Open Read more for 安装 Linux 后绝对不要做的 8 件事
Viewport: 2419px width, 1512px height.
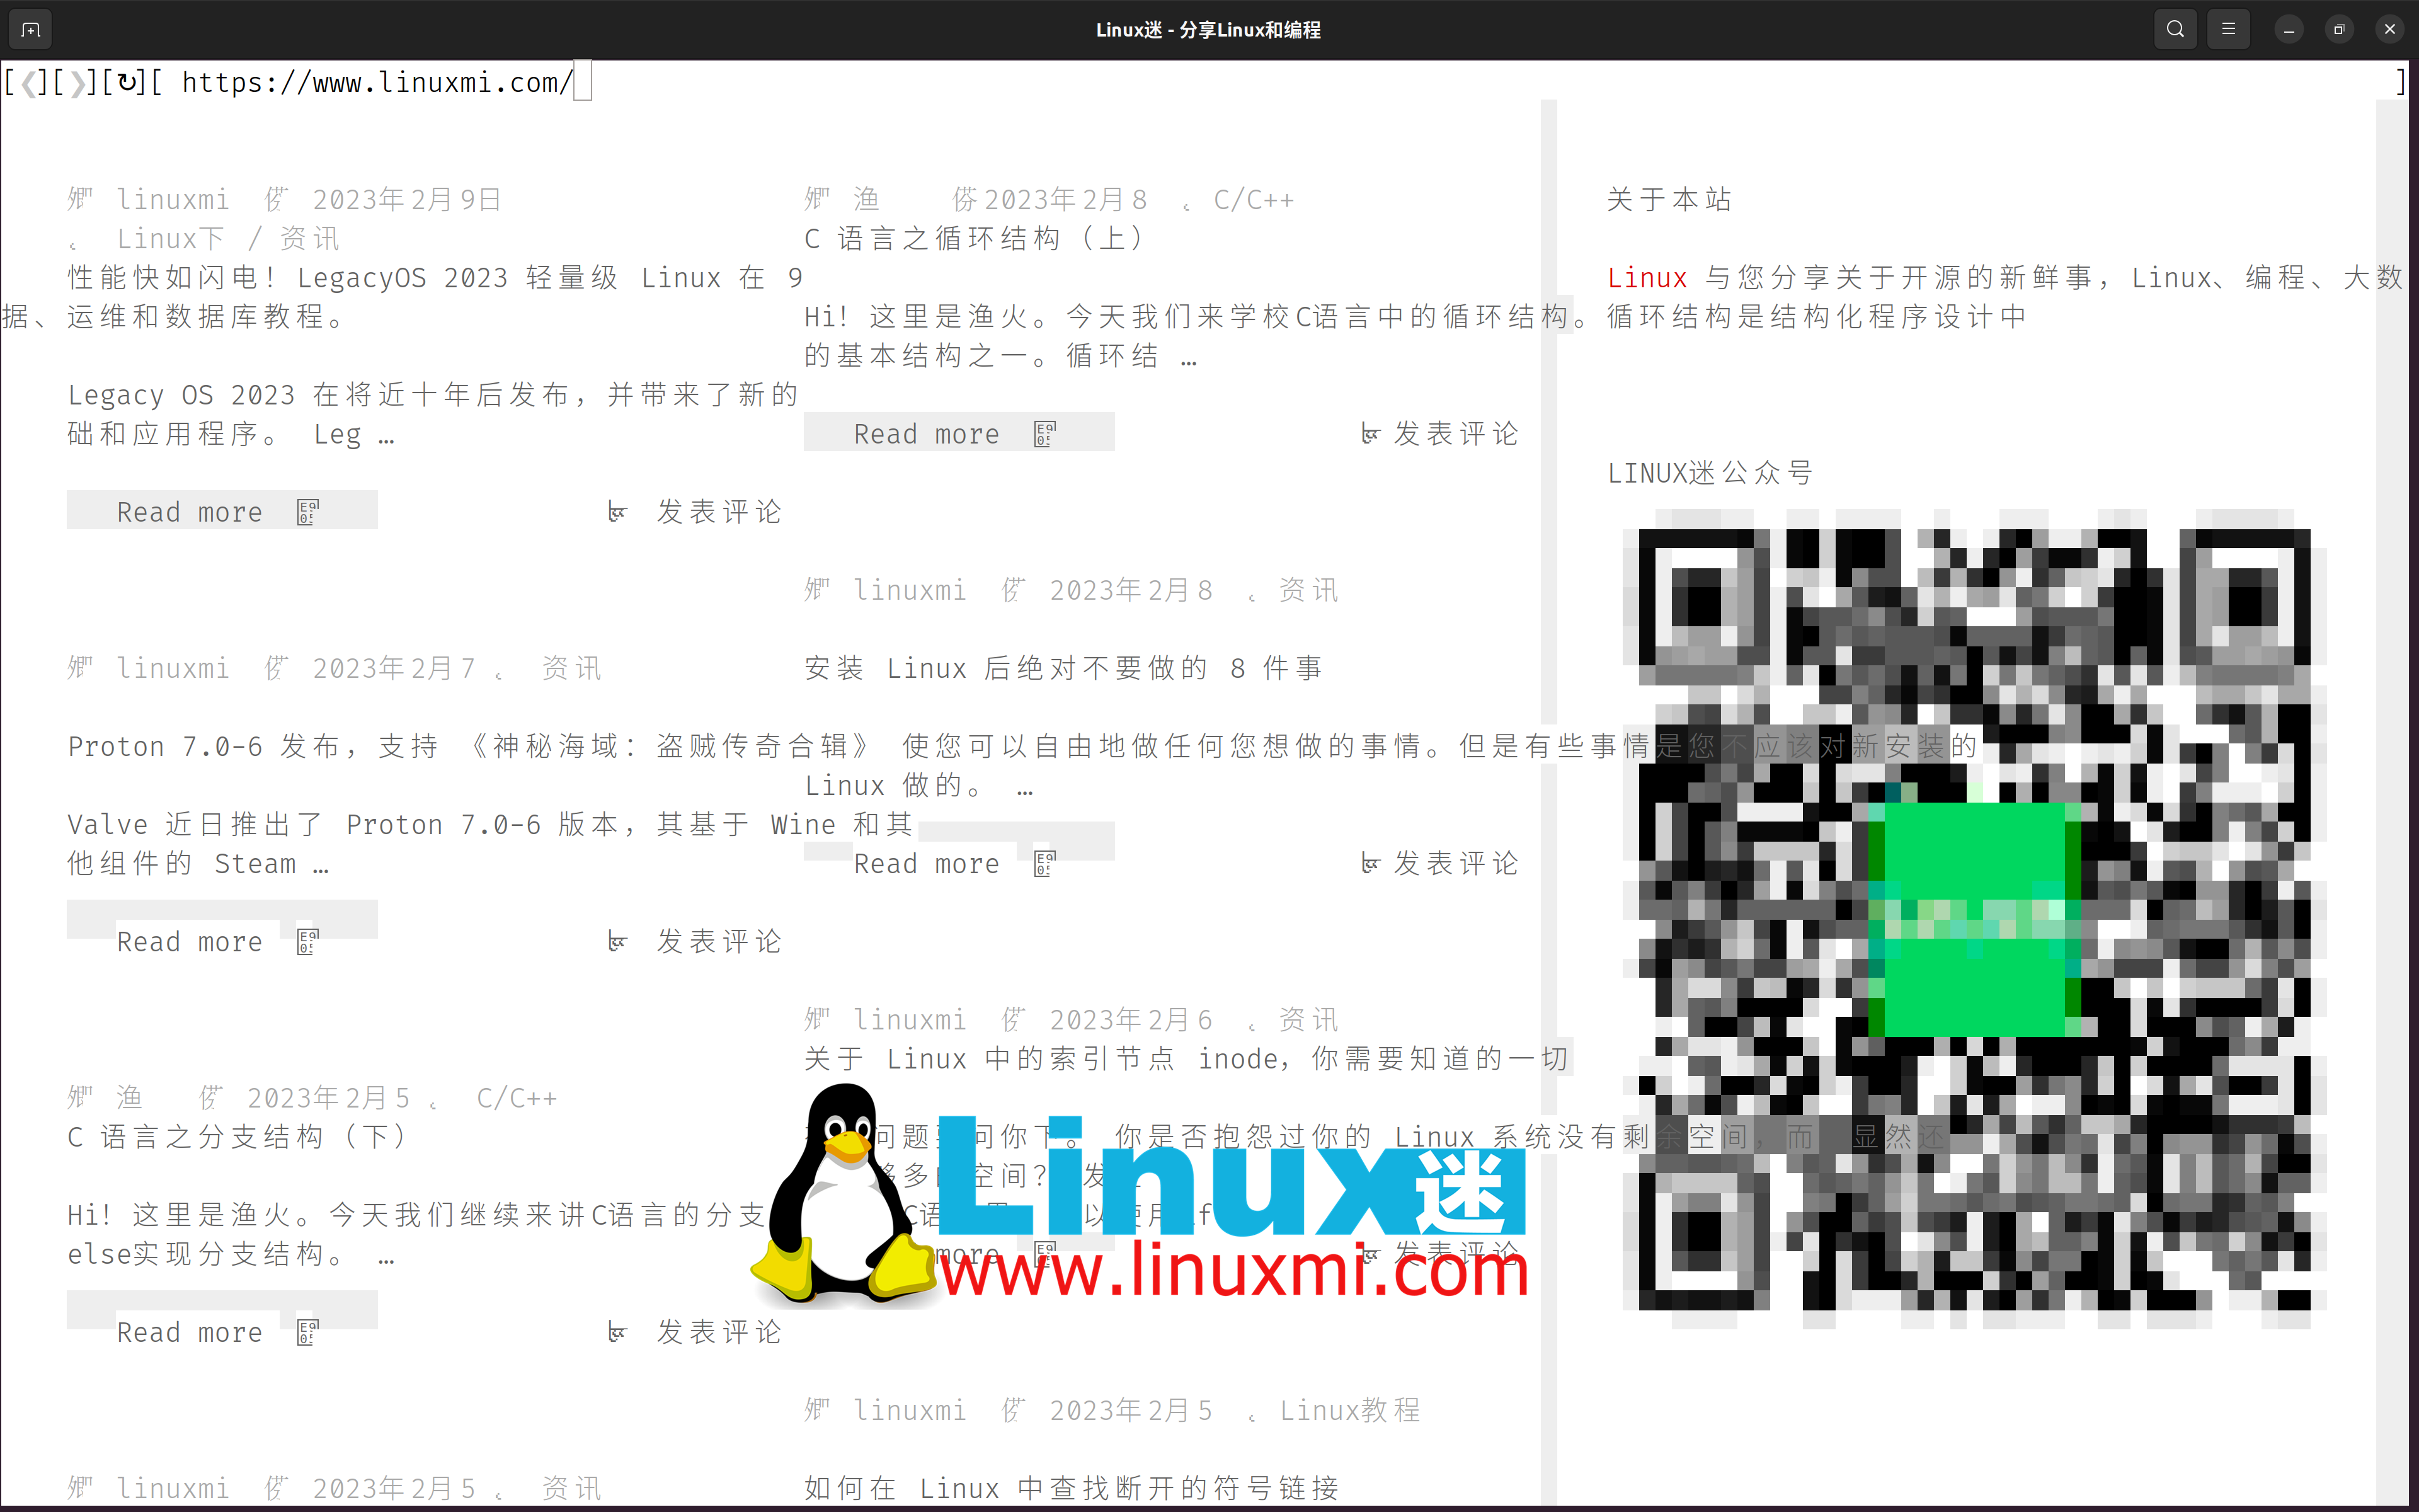point(927,864)
